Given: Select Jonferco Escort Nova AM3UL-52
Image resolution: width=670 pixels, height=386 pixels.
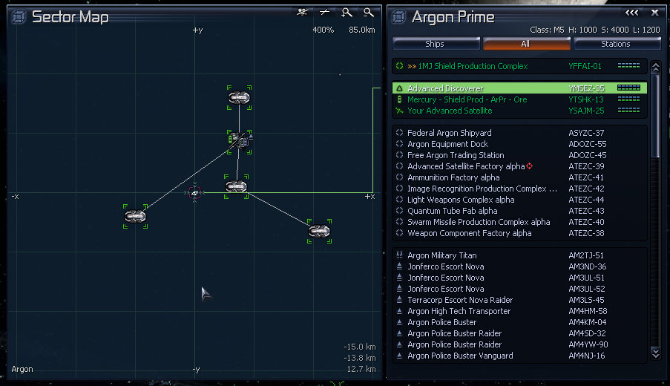Looking at the screenshot, I should tap(519, 289).
